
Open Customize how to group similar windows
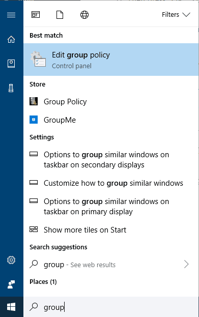point(111,183)
